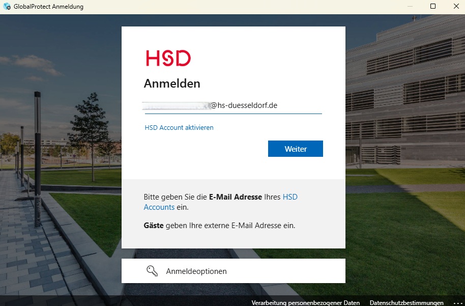Select the Anmeldeoptionen entry

pyautogui.click(x=196, y=271)
